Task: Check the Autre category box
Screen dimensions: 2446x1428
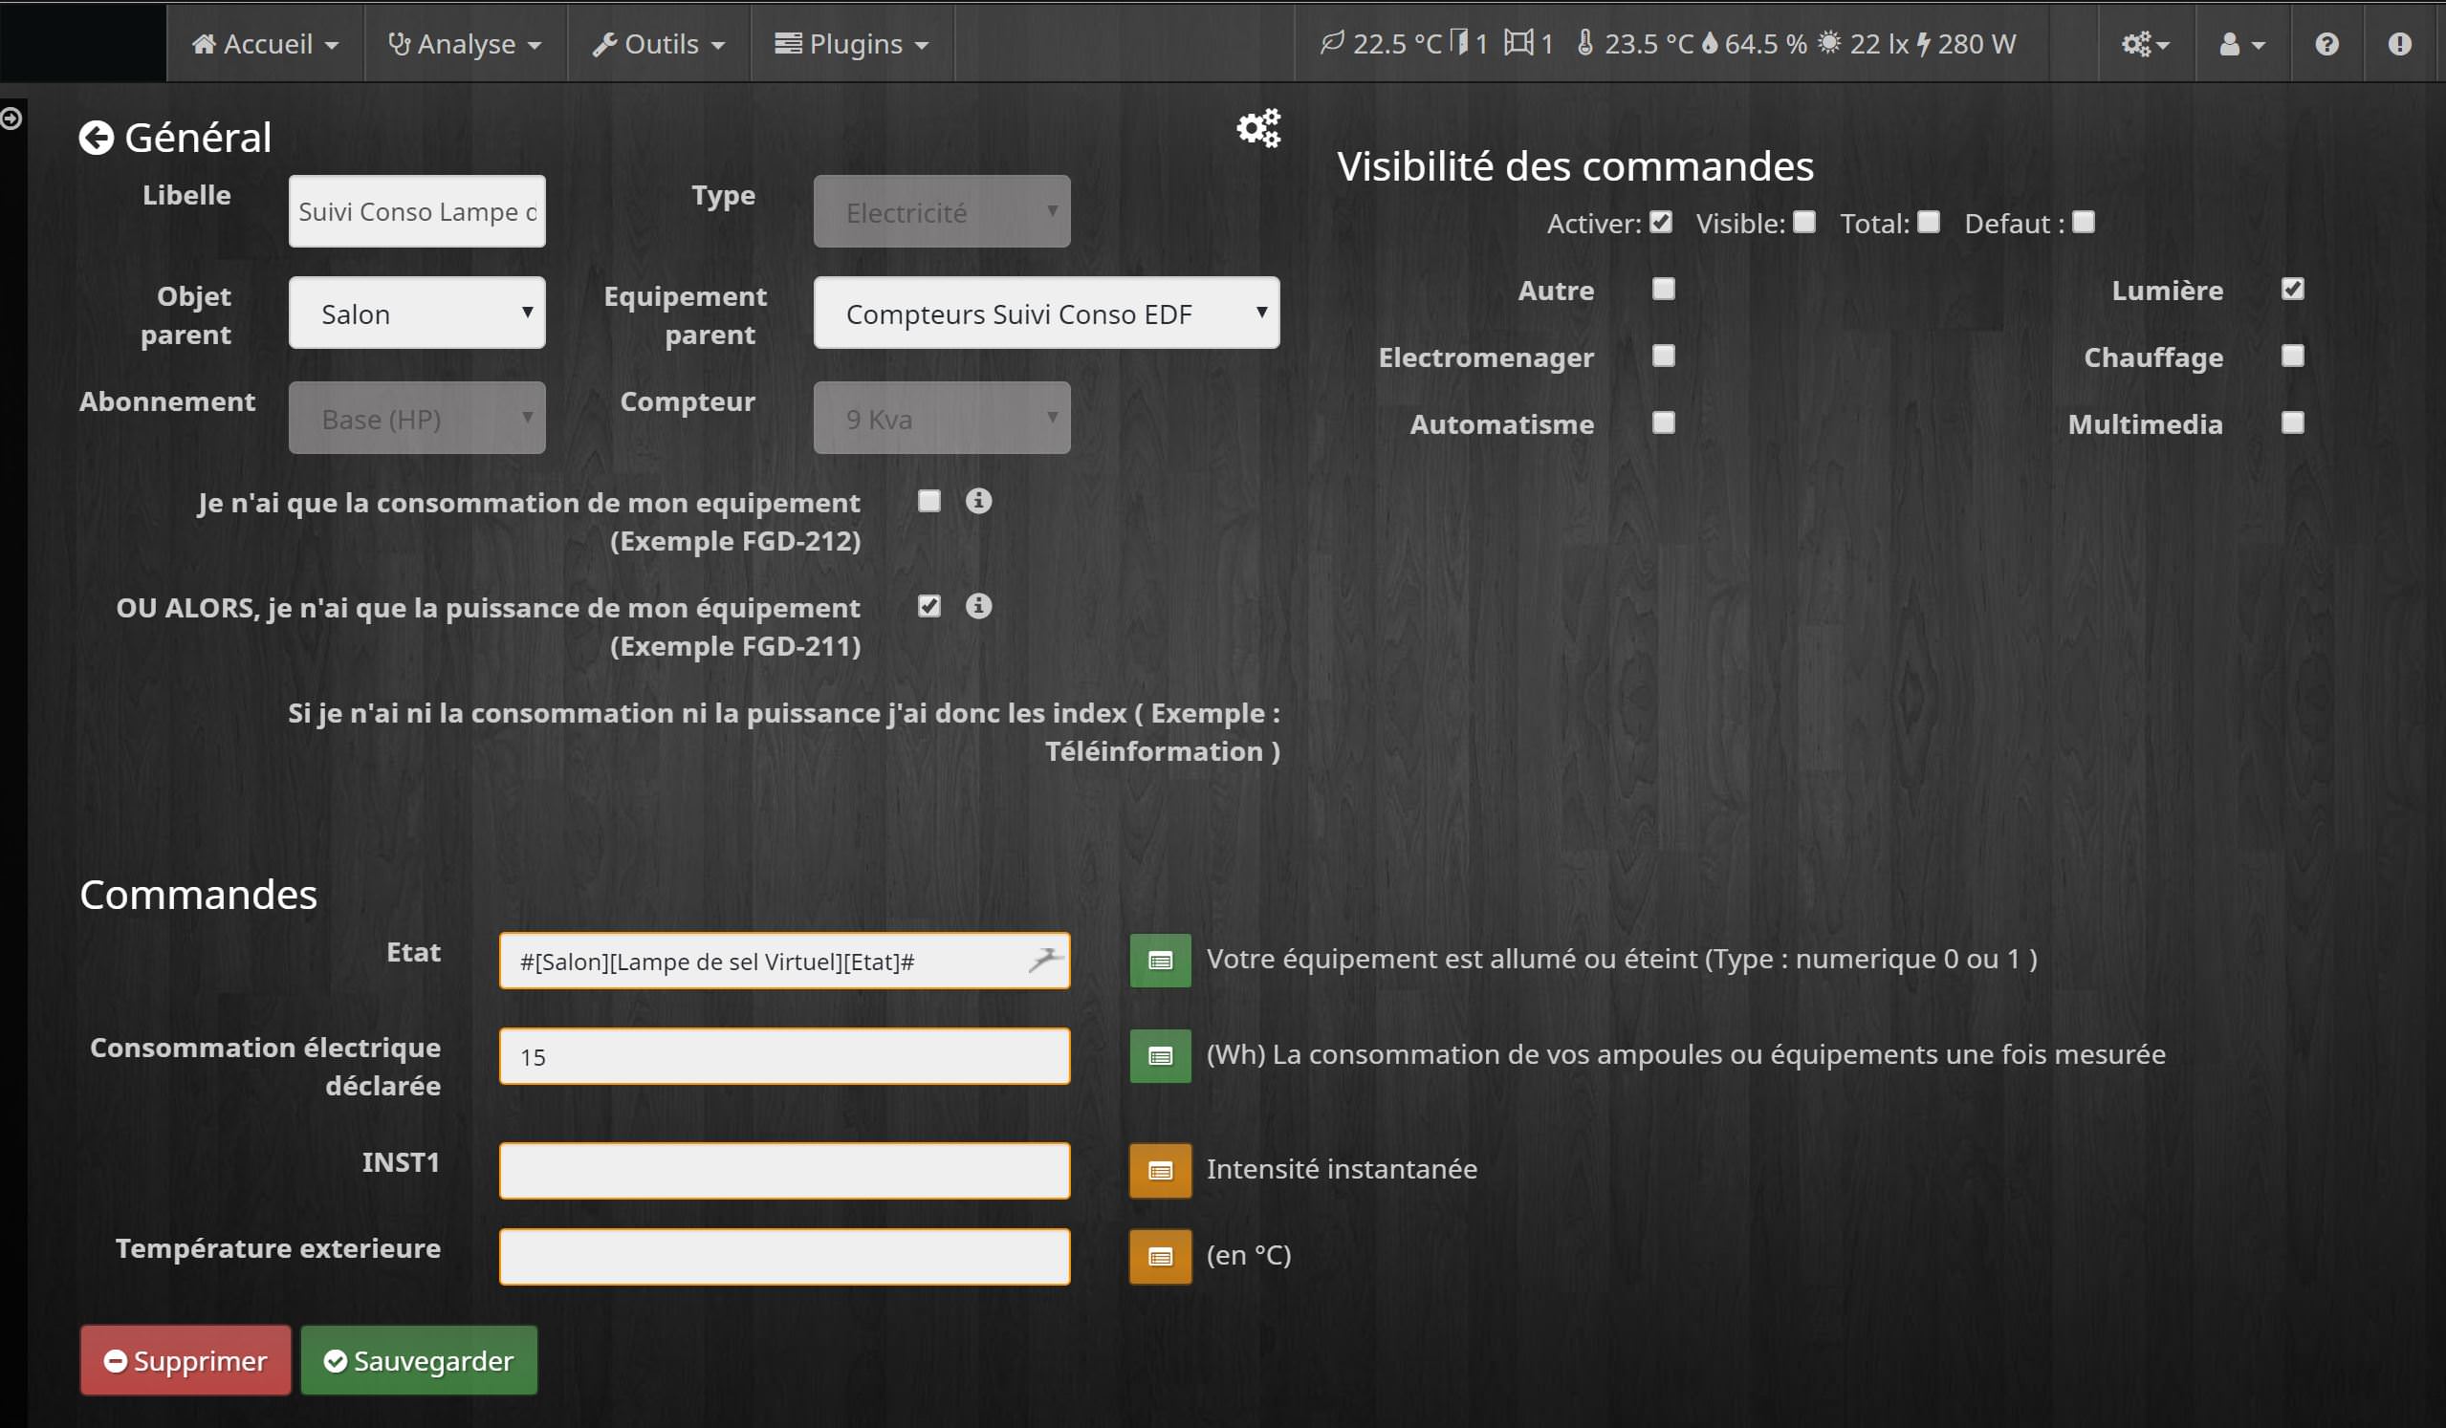Action: pos(1664,289)
